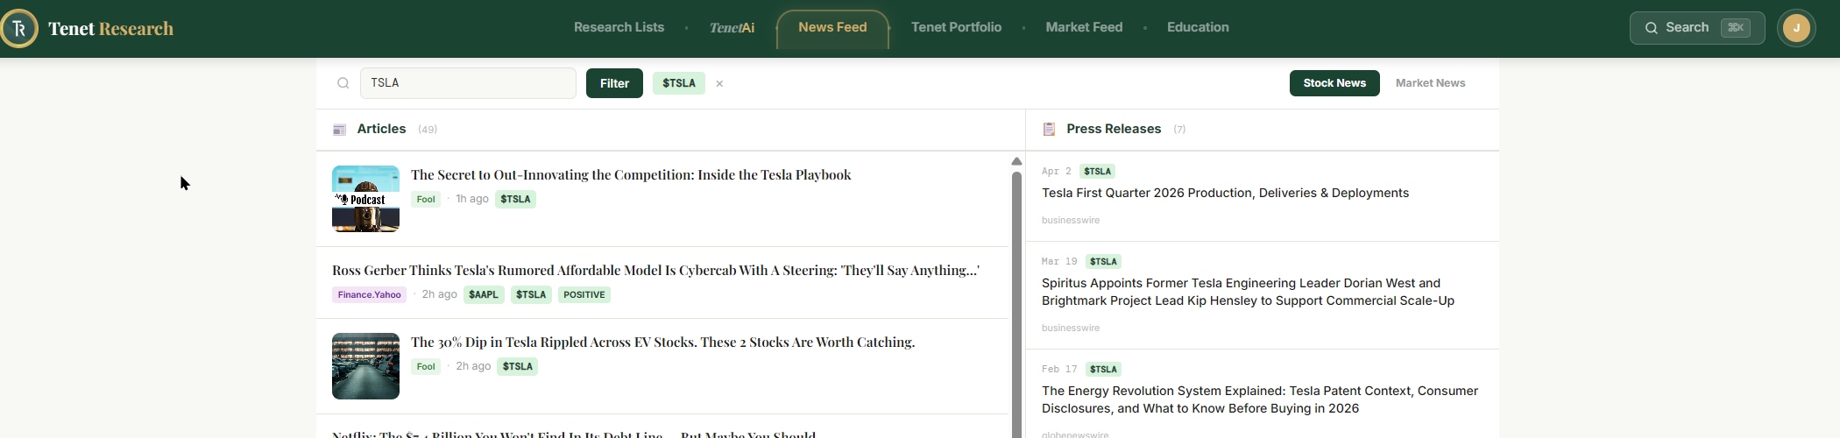Click the Tenet Research logo icon
This screenshot has width=1840, height=438.
[x=19, y=28]
